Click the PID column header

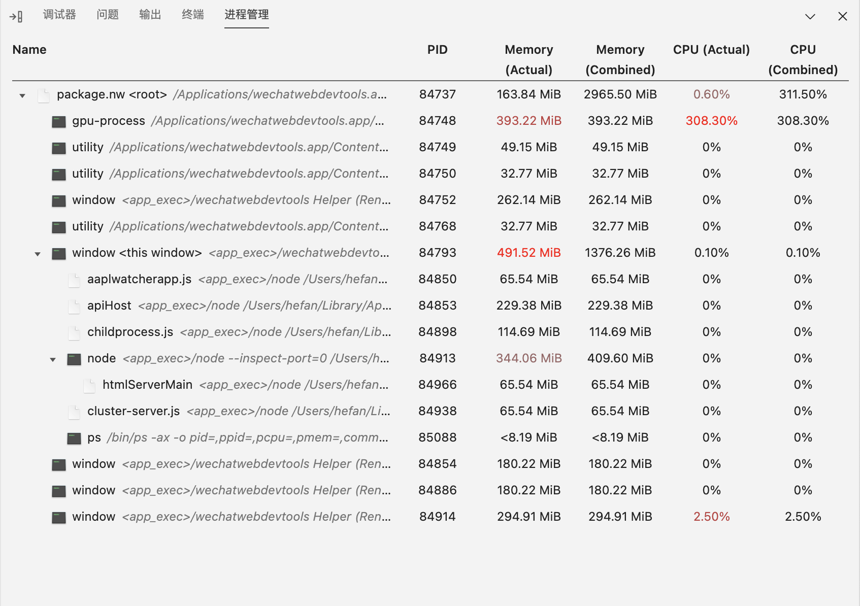[438, 50]
